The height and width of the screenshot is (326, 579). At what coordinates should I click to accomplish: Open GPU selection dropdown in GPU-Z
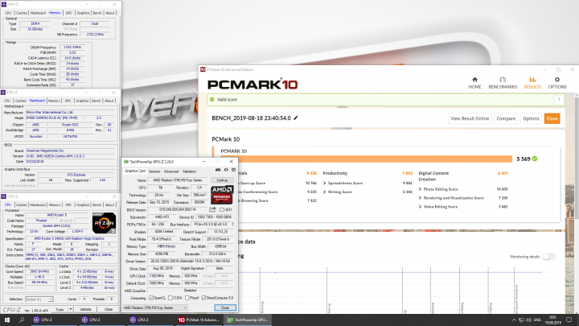tap(155, 307)
